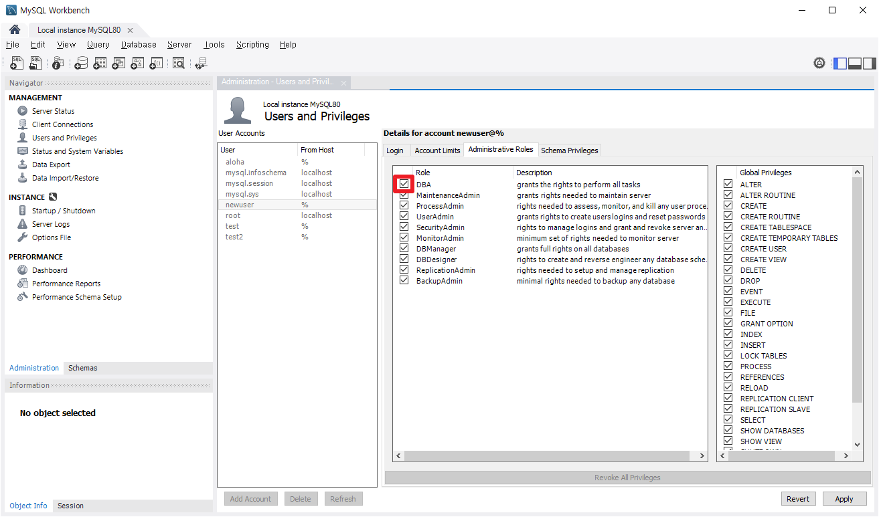Open Options File in Navigator

click(51, 237)
